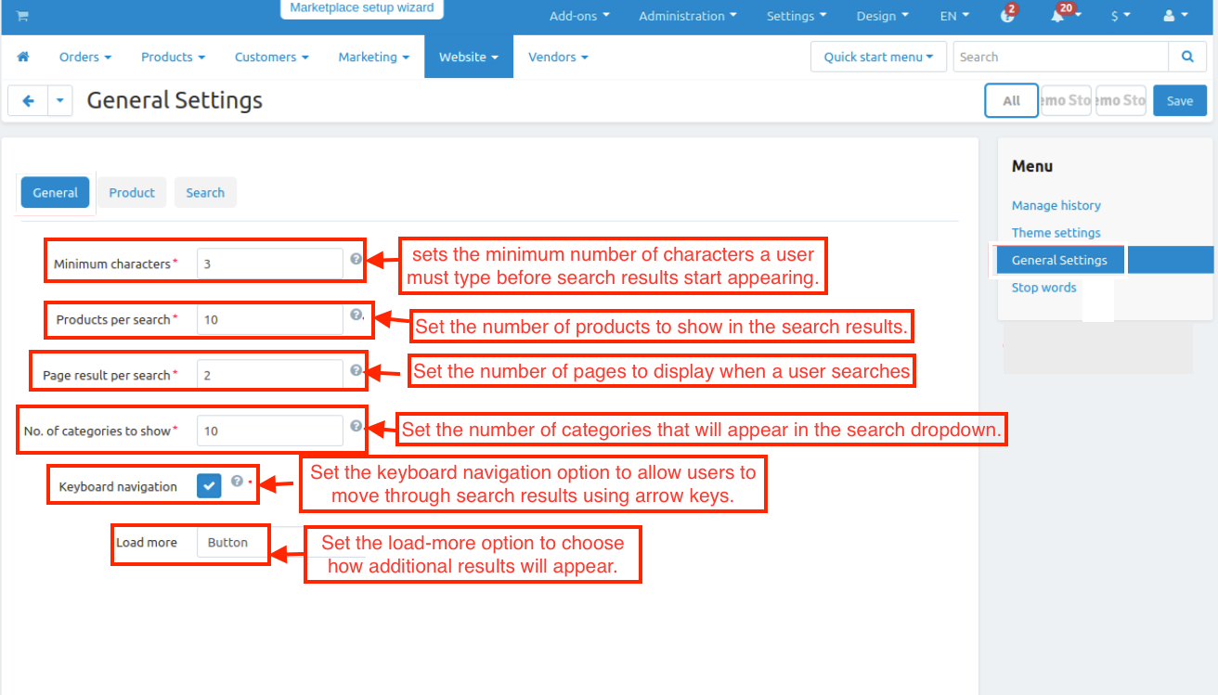Click the Save button

click(x=1179, y=101)
